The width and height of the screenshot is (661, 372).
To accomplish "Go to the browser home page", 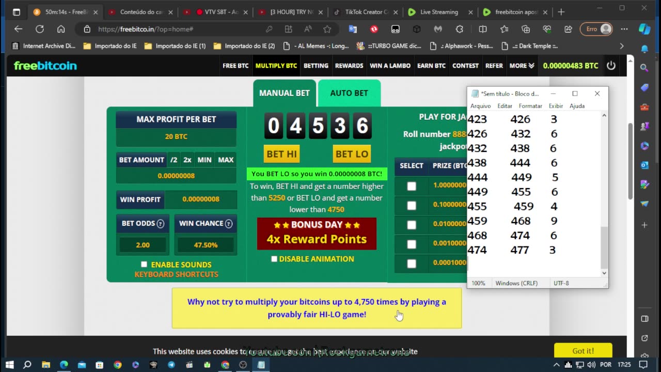I will tap(61, 29).
